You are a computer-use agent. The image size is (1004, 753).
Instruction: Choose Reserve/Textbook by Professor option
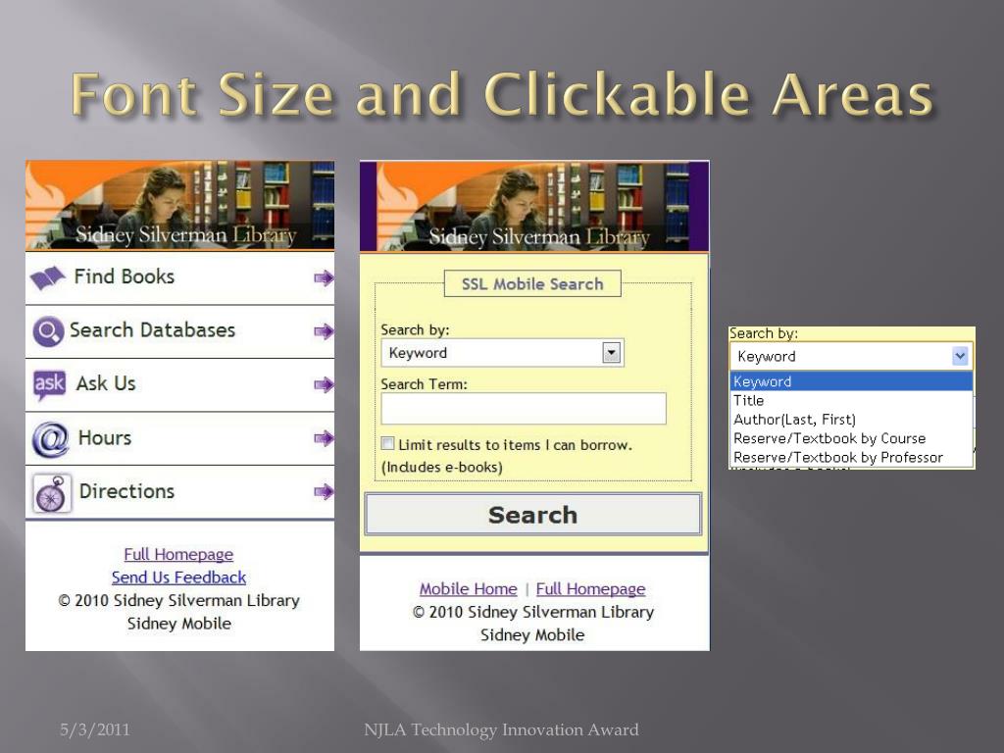tap(851, 457)
